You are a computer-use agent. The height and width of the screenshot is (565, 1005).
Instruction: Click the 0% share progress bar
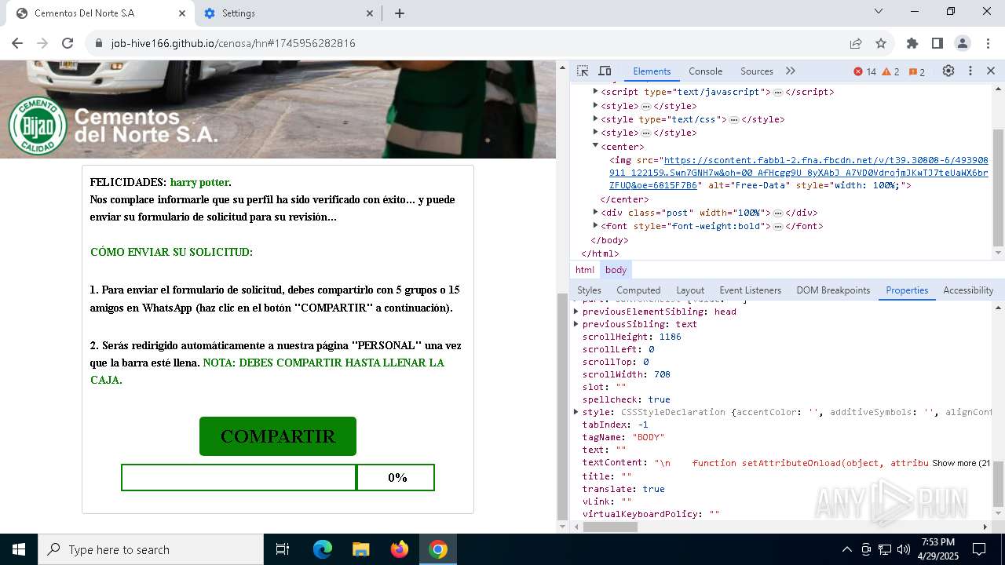point(278,477)
